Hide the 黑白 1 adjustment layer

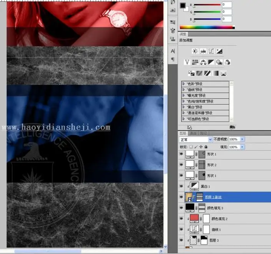pos(181,186)
